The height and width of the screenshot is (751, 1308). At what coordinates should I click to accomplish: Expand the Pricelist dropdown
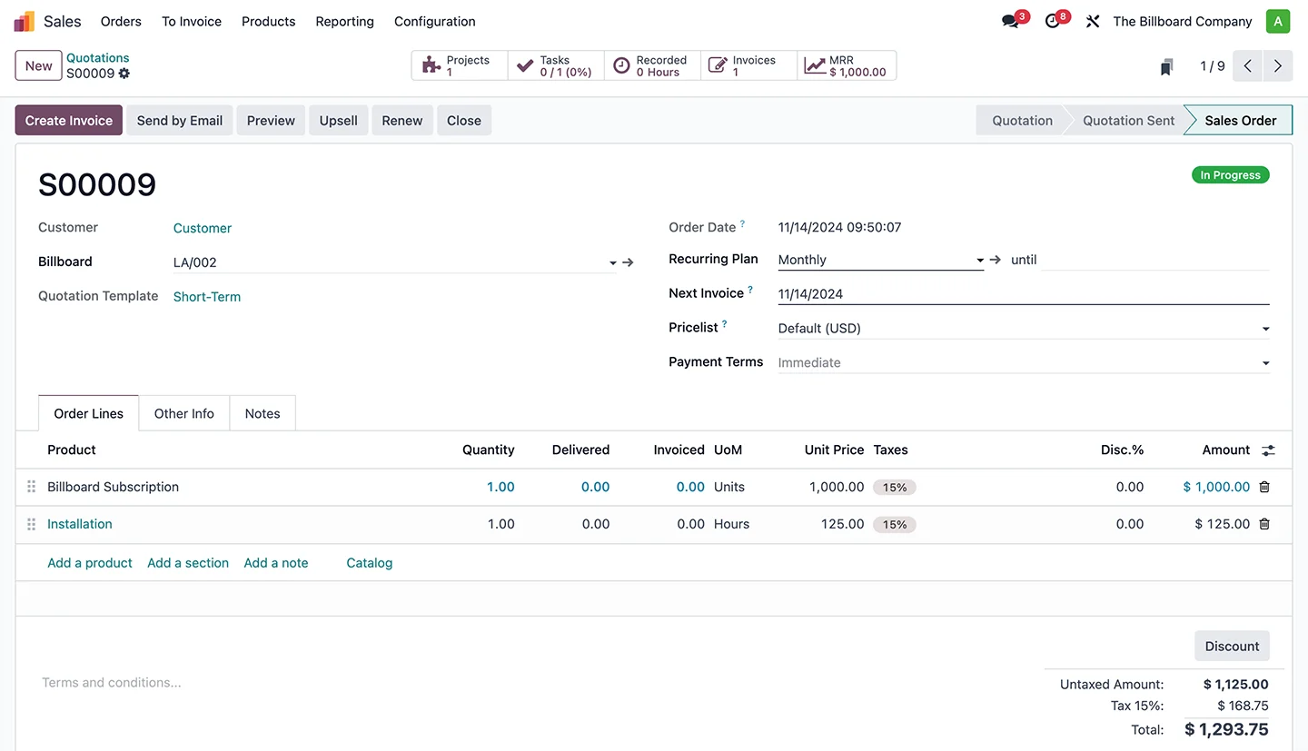(1265, 329)
